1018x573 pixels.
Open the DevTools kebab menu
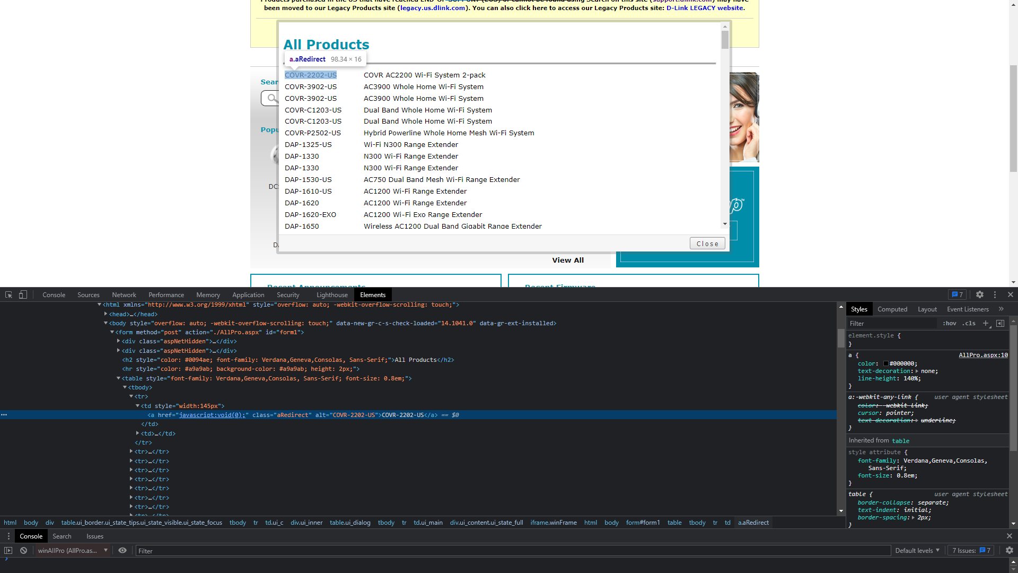995,295
